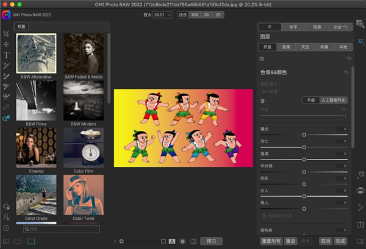Select the Color Twist preset thumbnail
The height and width of the screenshot is (249, 366).
coord(84,195)
